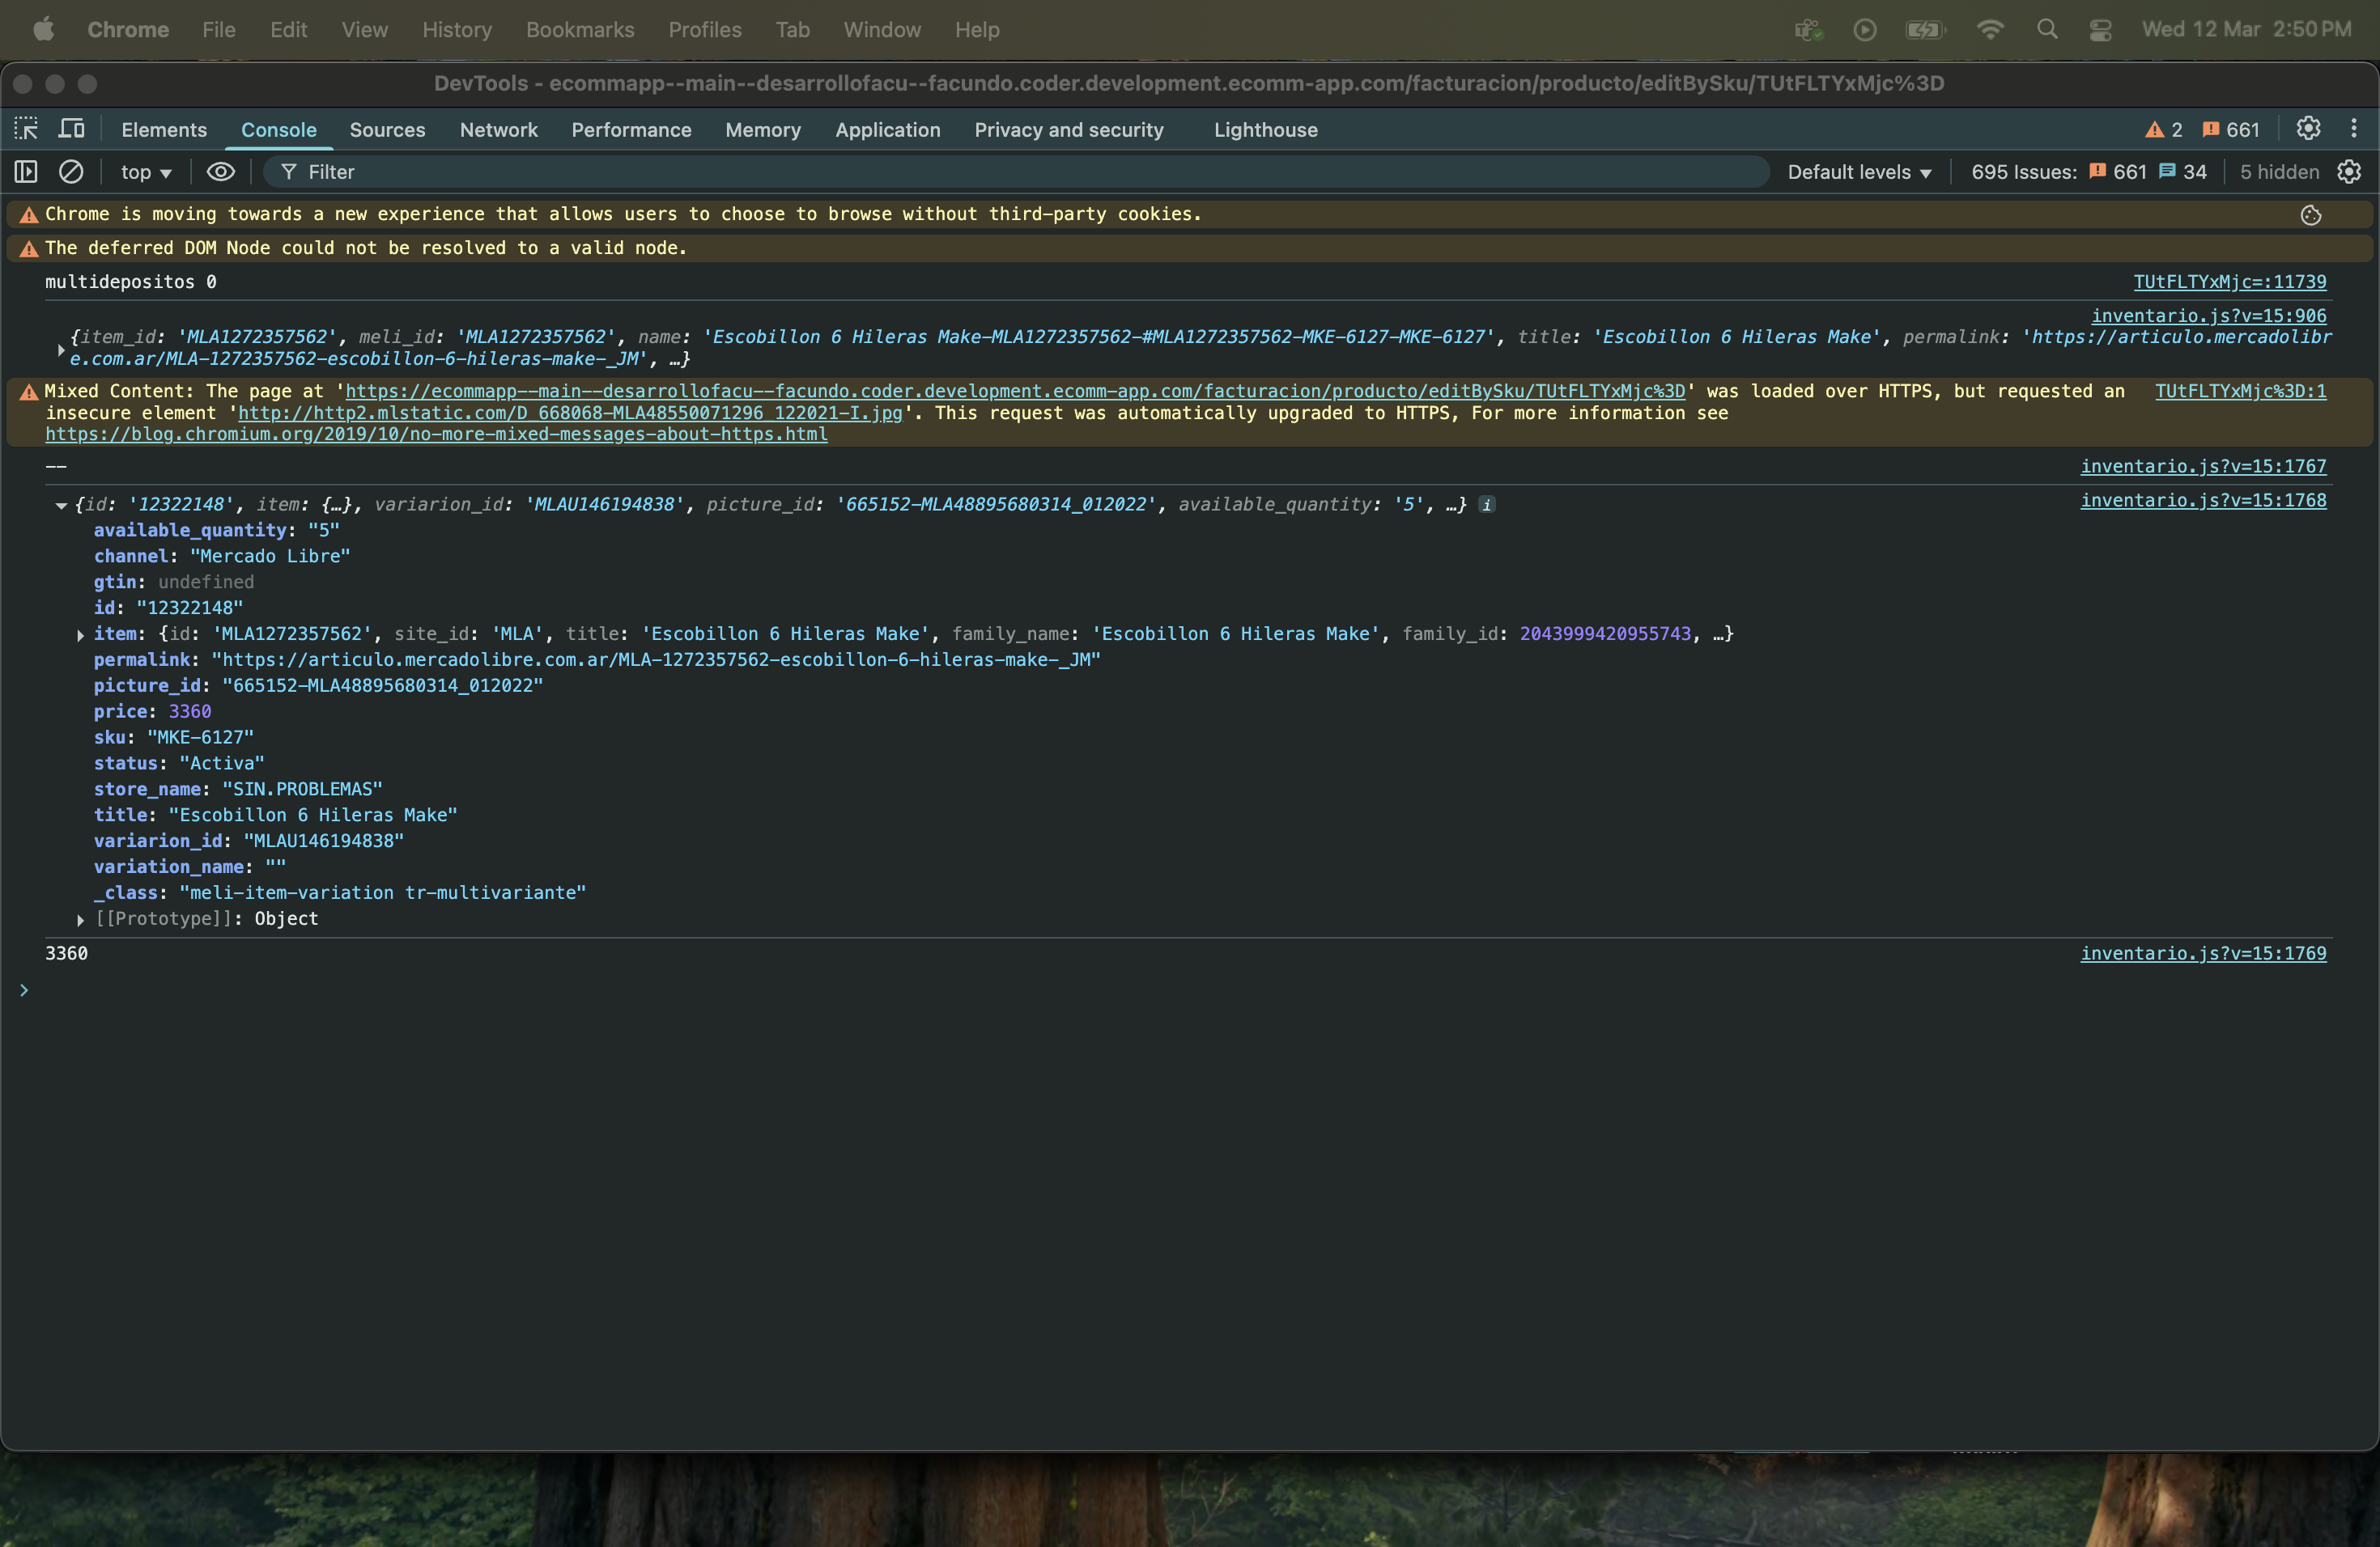Viewport: 2380px width, 1547px height.
Task: Click the sku value "MKE-6127"
Action: click(200, 738)
